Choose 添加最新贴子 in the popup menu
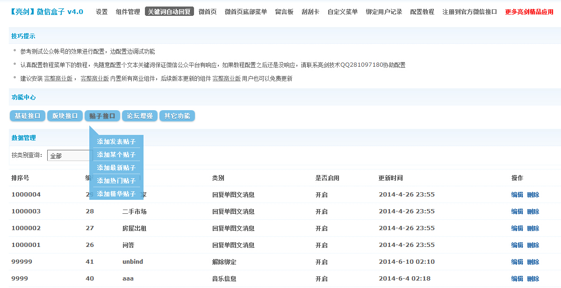 116,168
